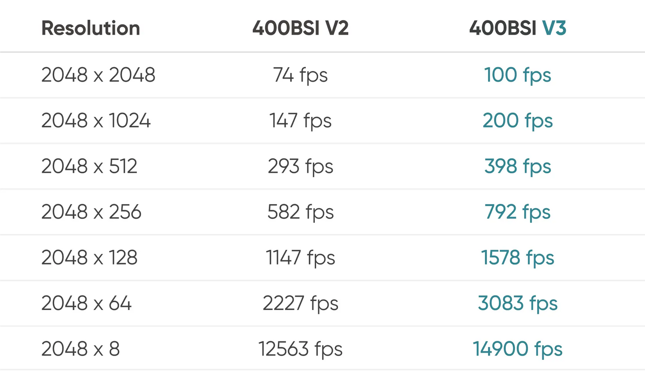This screenshot has height=387, width=645.
Task: Select the 2048 x 64 resolution cell
Action: (x=86, y=303)
